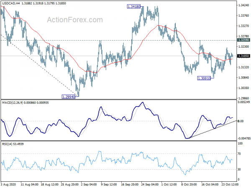
Task: Click the 1.30840 price axis value
Action: tap(243, 78)
